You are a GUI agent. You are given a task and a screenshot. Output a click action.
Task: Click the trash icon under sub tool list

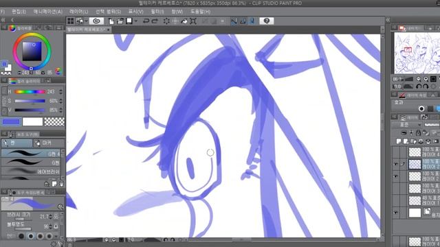click(x=61, y=184)
